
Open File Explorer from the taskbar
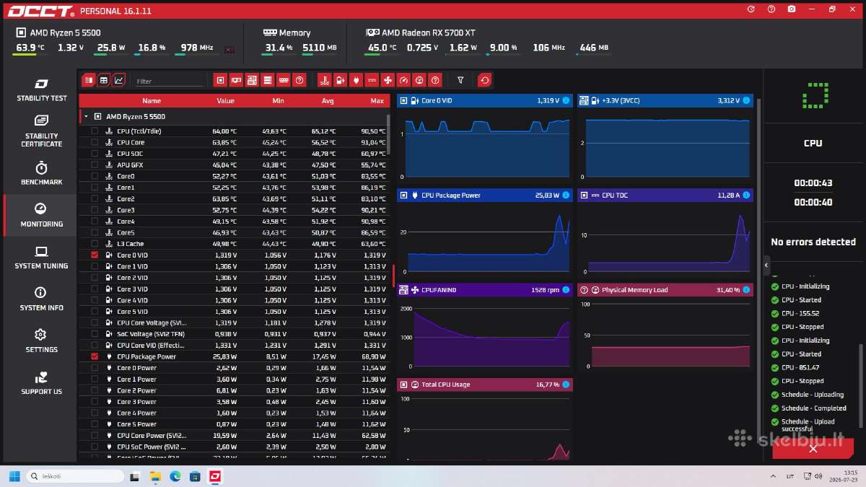coord(155,476)
